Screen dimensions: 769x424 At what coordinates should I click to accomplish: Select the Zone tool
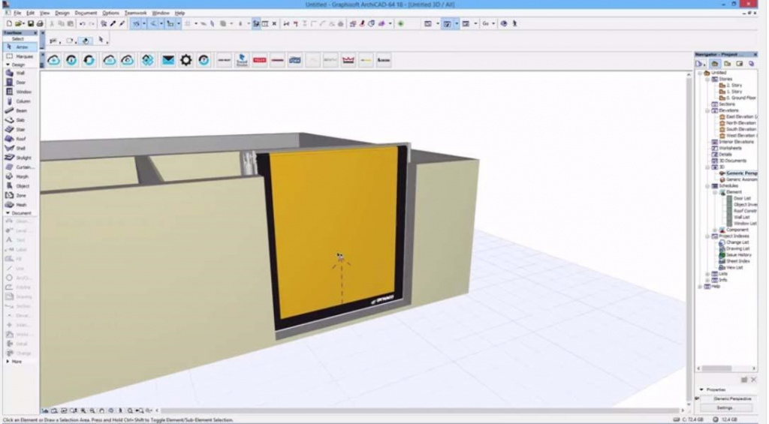[20, 196]
